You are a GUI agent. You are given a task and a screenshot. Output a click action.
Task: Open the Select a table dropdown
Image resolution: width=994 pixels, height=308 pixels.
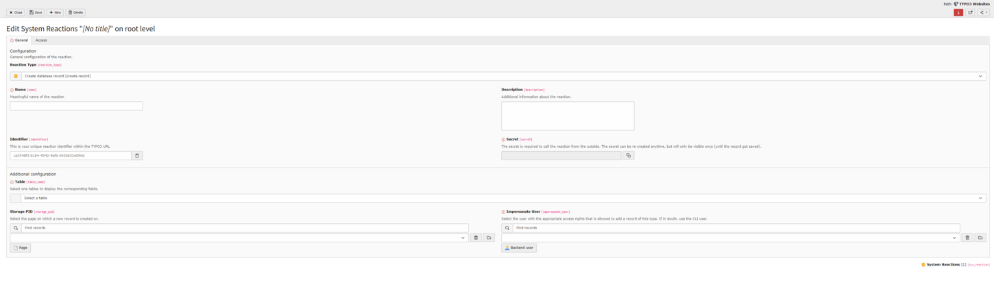click(x=504, y=198)
